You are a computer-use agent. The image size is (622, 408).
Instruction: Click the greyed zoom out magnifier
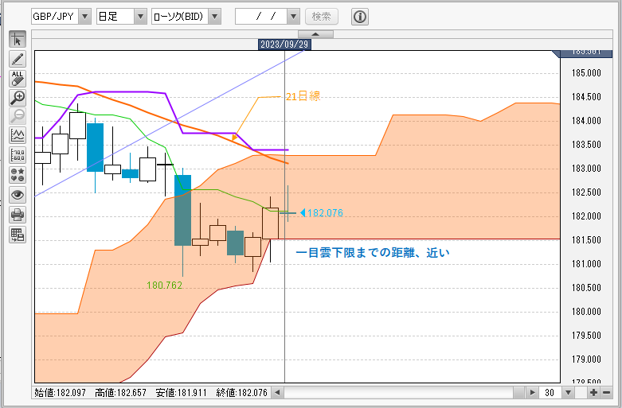coord(18,116)
